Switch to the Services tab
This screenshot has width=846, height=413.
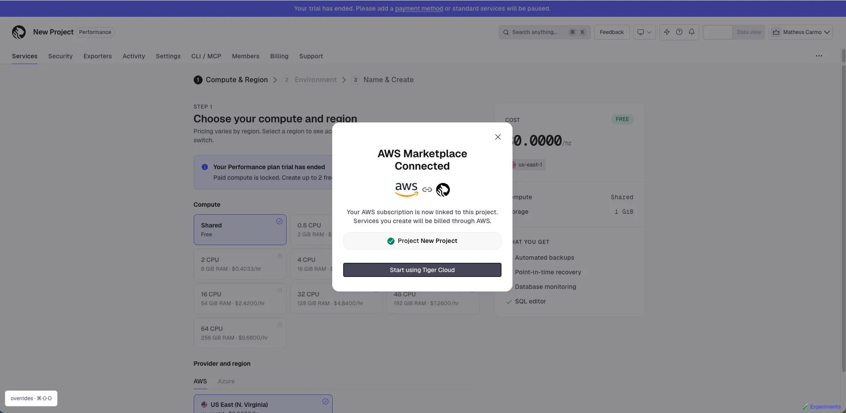pyautogui.click(x=25, y=56)
